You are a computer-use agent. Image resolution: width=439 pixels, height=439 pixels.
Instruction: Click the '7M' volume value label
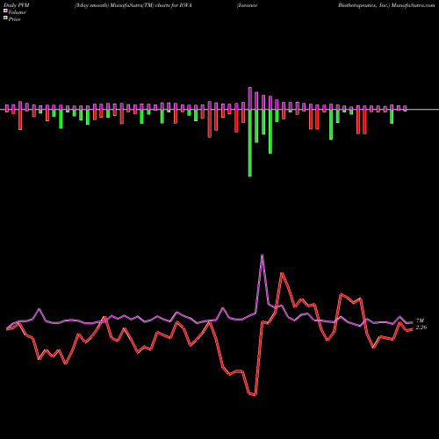[420, 320]
